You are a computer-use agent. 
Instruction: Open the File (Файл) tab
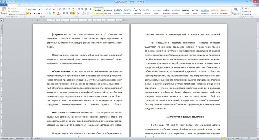point(4,5)
